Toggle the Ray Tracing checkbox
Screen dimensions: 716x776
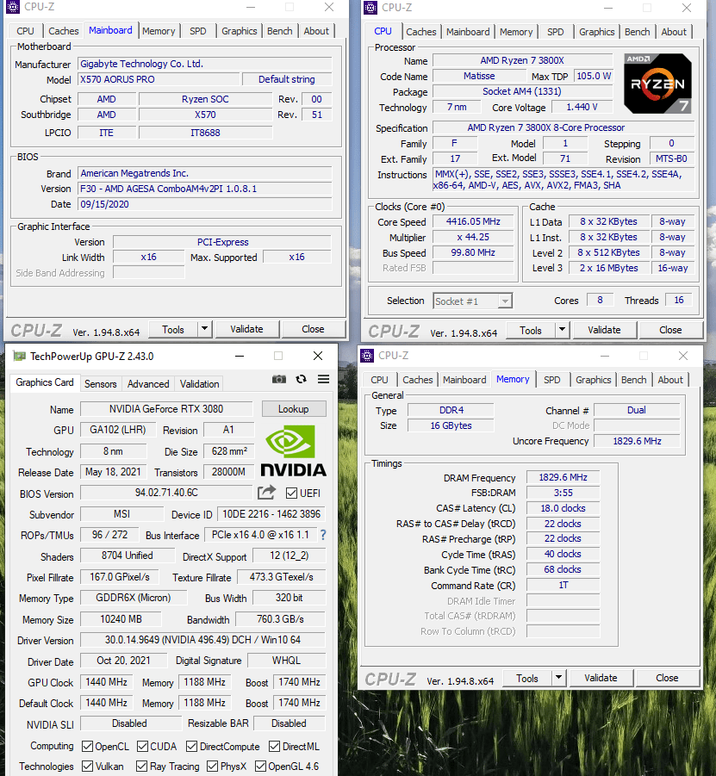click(142, 767)
